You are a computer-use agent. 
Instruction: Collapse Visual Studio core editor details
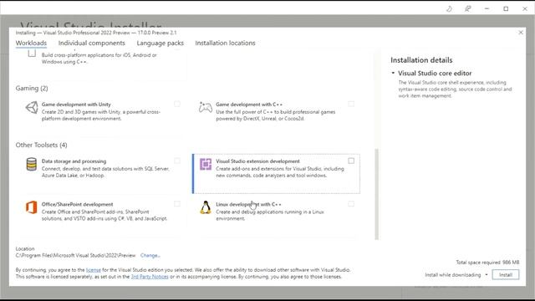point(393,73)
